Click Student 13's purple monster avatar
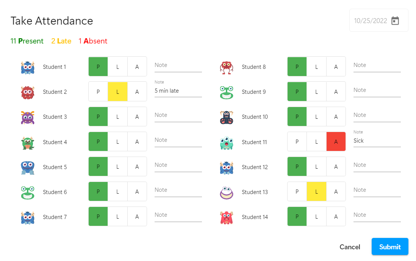This screenshot has width=416, height=261. pyautogui.click(x=227, y=192)
